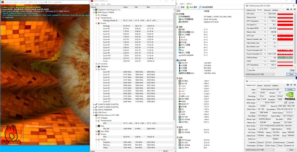Click the refresh icon in GPU-Z Sensors window
297x152 pixels.
click(291, 10)
